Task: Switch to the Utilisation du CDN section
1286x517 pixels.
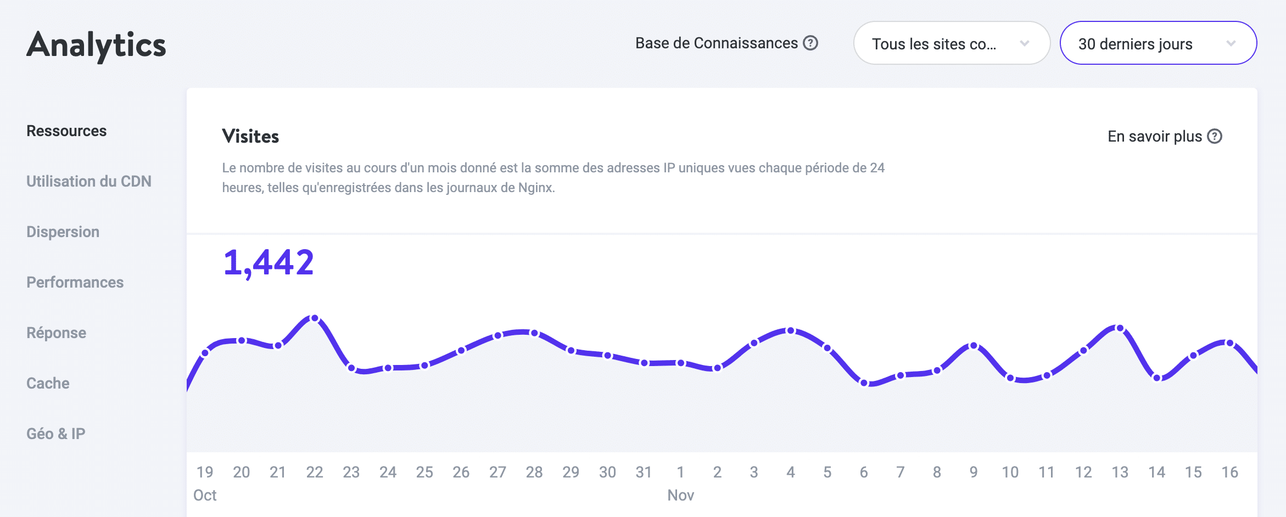Action: click(90, 181)
